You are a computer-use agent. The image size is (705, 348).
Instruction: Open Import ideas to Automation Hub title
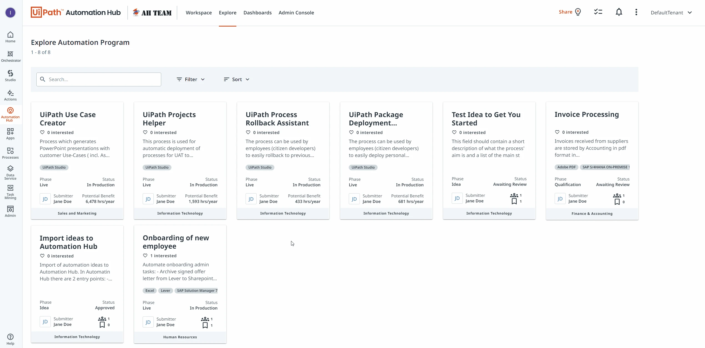[x=69, y=242]
